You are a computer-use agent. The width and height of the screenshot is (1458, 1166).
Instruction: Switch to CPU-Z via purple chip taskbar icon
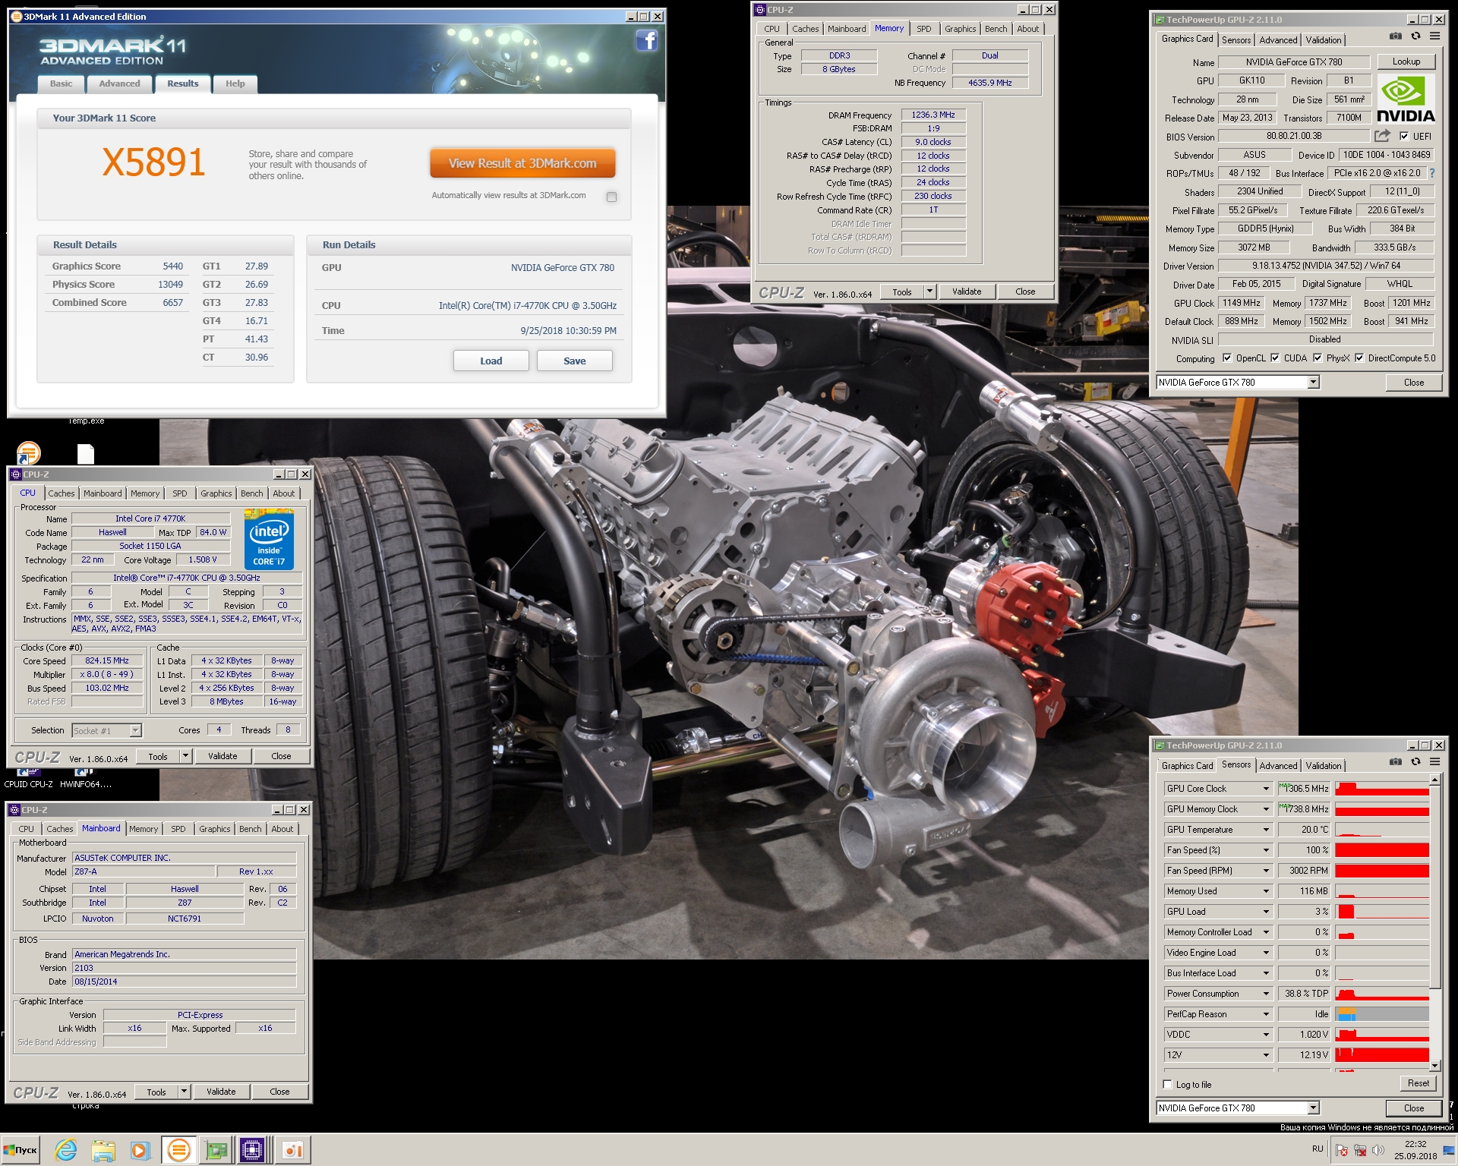(251, 1150)
